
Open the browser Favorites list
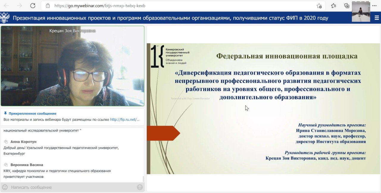pos(333,6)
